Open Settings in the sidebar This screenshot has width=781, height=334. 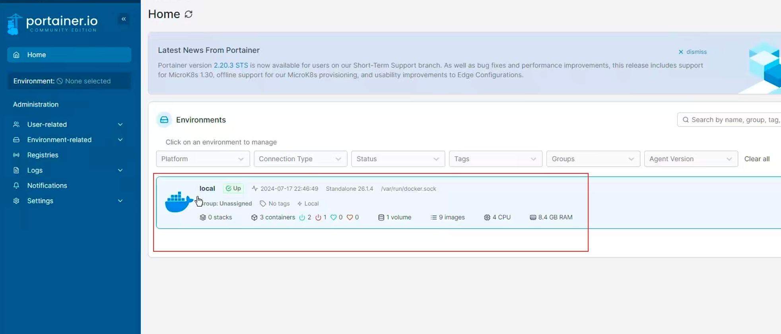click(69, 201)
